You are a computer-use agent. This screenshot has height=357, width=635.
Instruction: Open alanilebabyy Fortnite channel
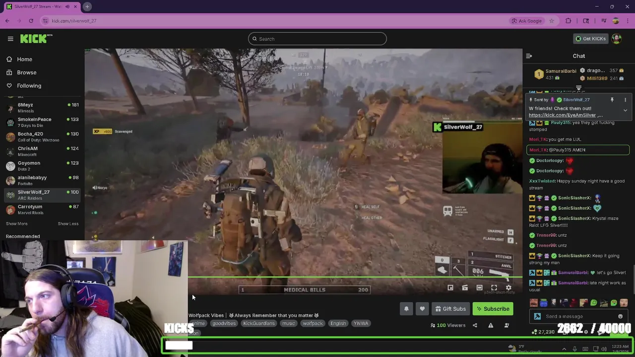click(x=42, y=180)
